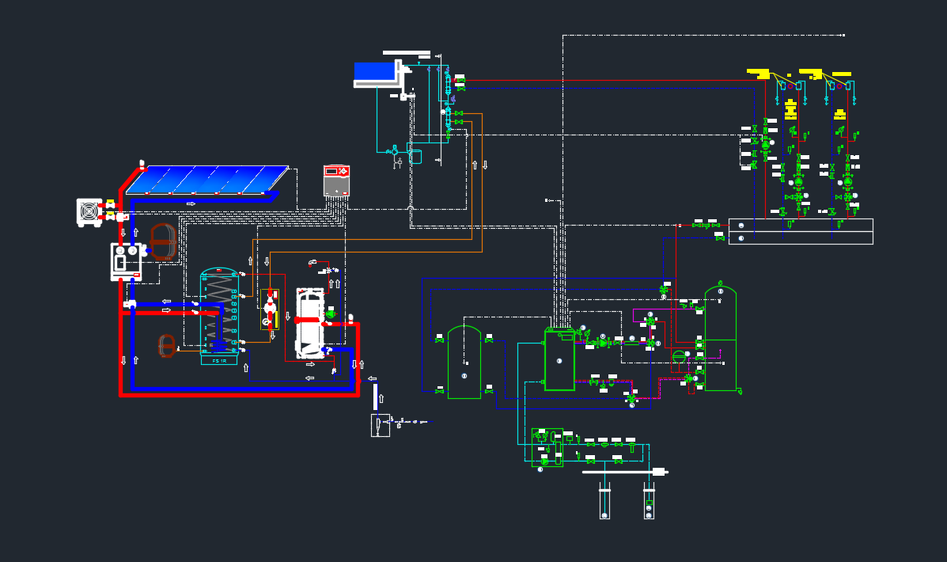Screen dimensions: 947x562
Task: Click the green boxed pump assembly below boiler
Action: point(547,447)
